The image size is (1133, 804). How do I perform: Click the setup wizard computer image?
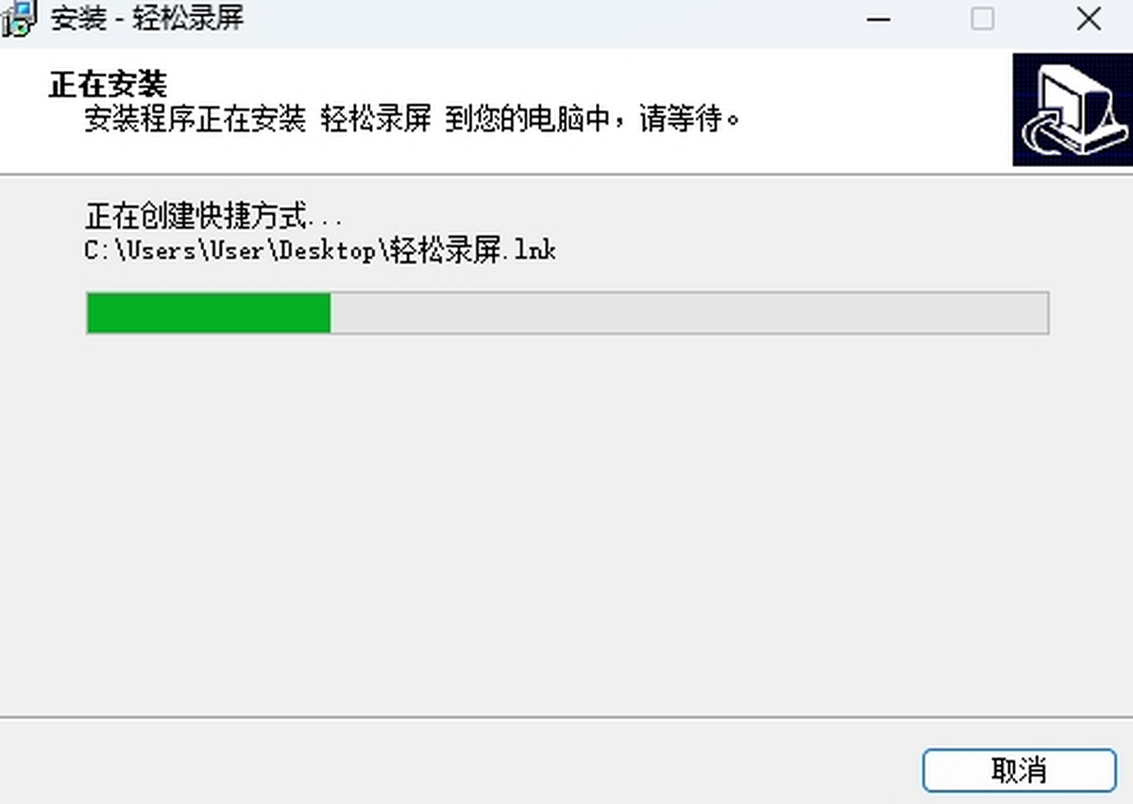point(1072,109)
